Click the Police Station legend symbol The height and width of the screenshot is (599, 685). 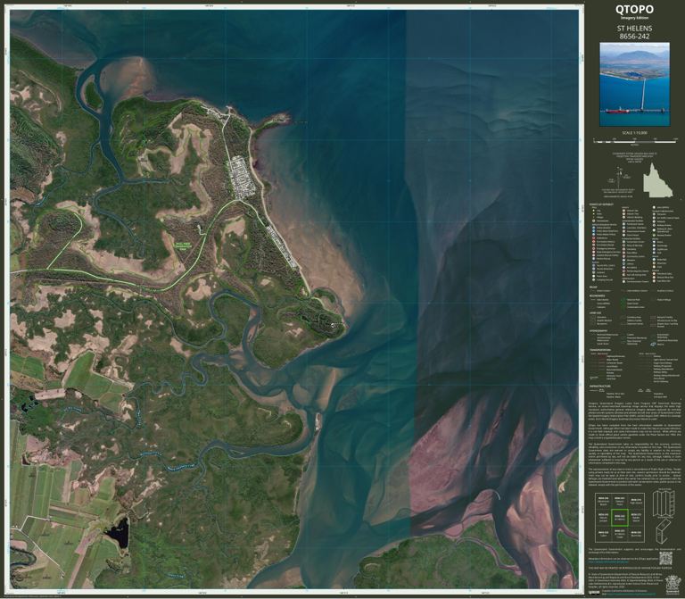594,228
